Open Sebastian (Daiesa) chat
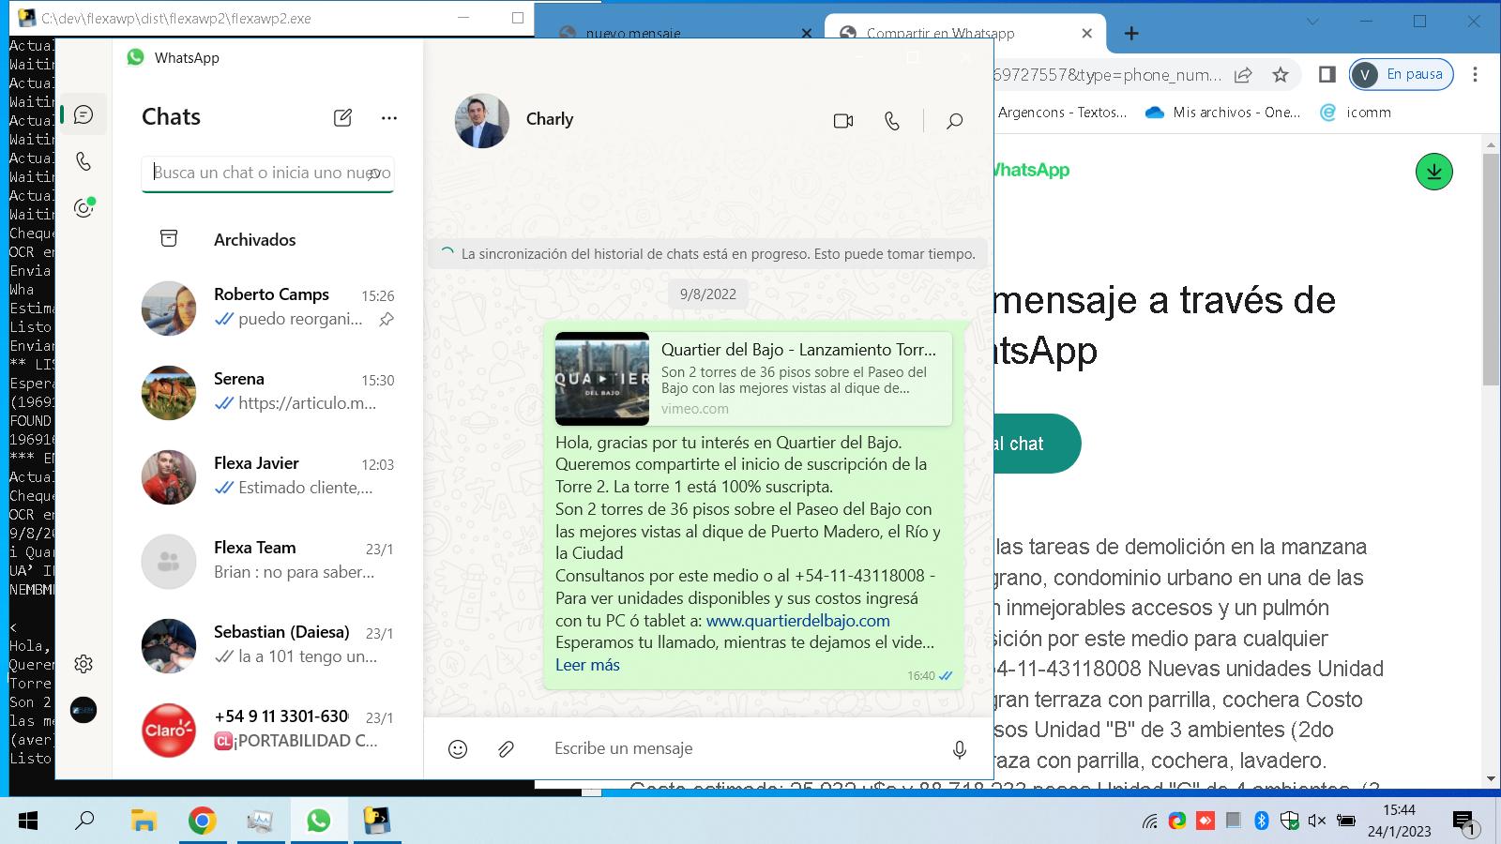Image resolution: width=1501 pixels, height=844 pixels. [267, 645]
